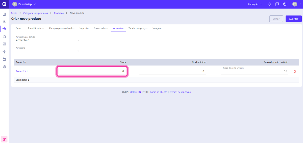Open the chat messages icon
303x143 pixels.
[x=277, y=4]
